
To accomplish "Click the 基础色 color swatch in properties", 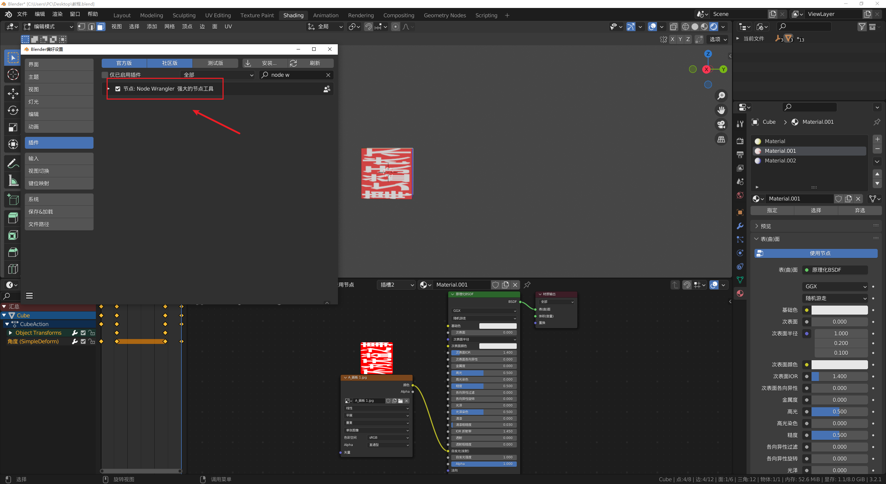I will coord(839,310).
